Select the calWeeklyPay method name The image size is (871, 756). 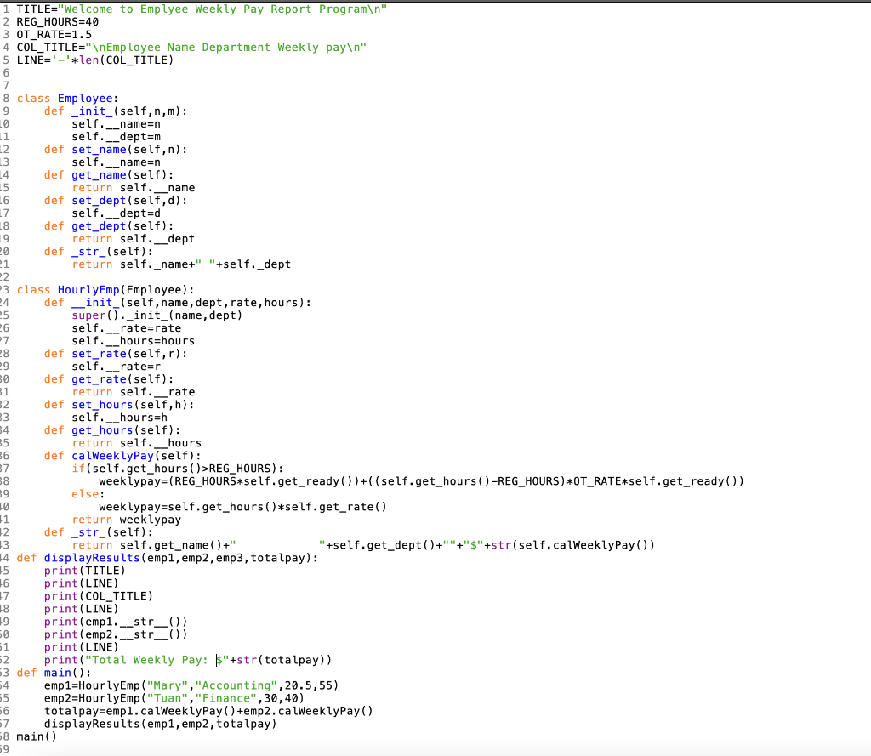pyautogui.click(x=112, y=455)
